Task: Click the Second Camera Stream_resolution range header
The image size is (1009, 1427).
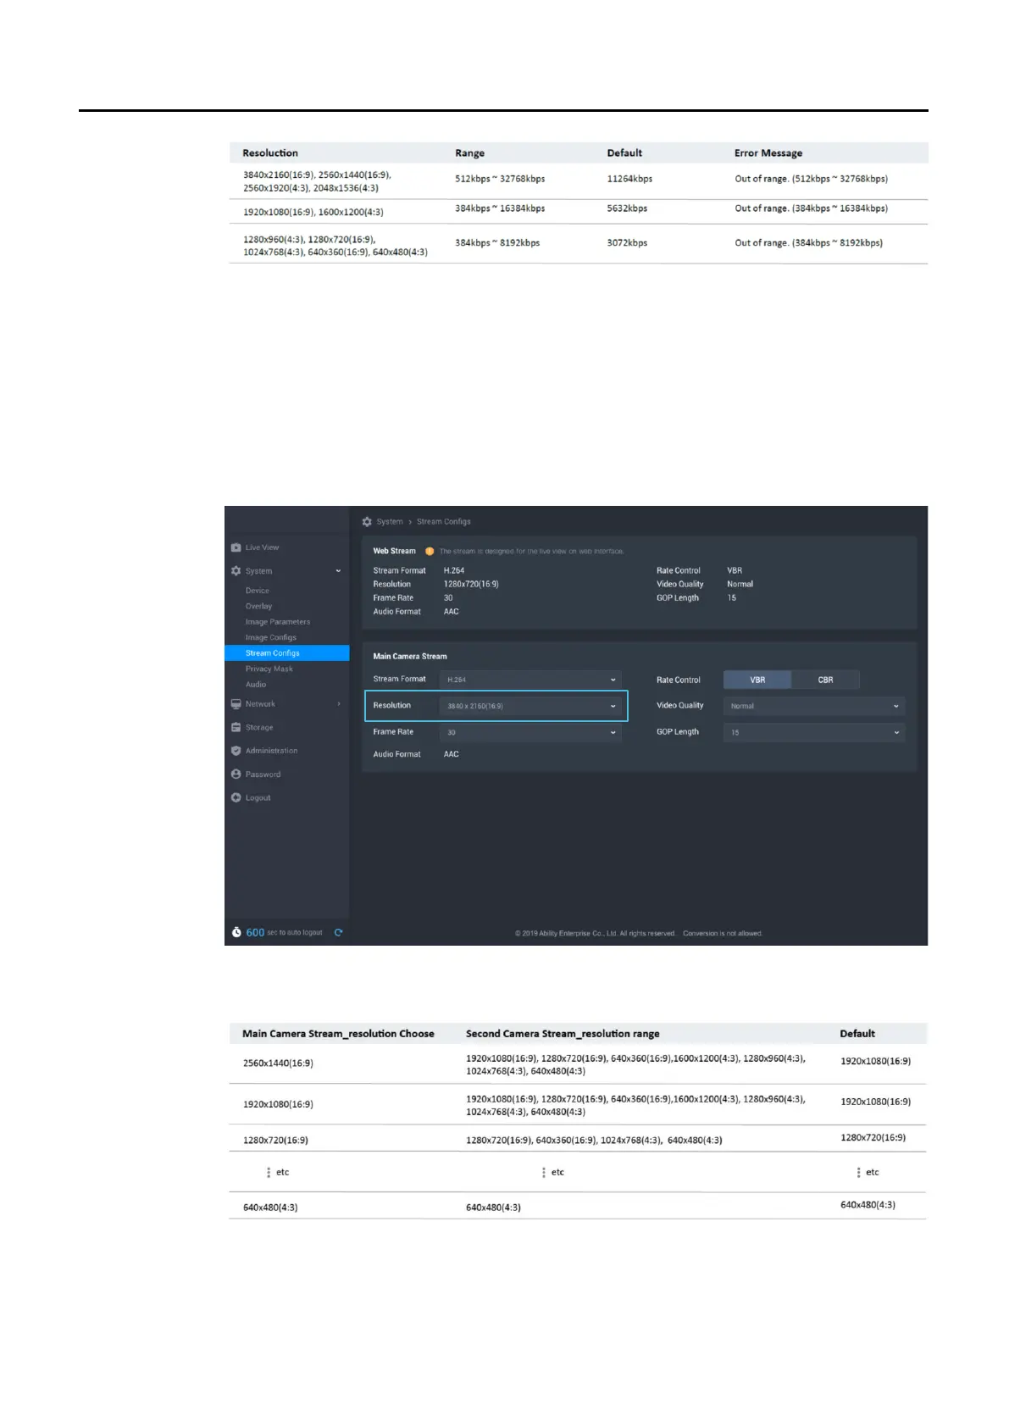Action: point(563,1034)
